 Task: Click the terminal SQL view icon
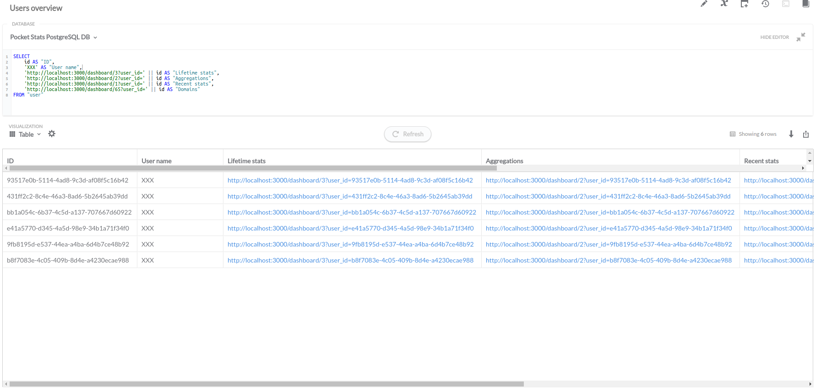coord(786,4)
